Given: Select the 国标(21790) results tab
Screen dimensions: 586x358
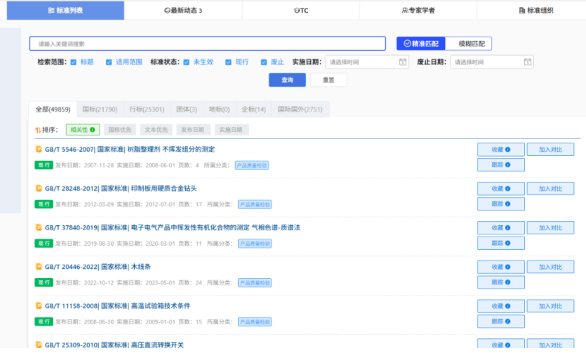Looking at the screenshot, I should pos(100,110).
